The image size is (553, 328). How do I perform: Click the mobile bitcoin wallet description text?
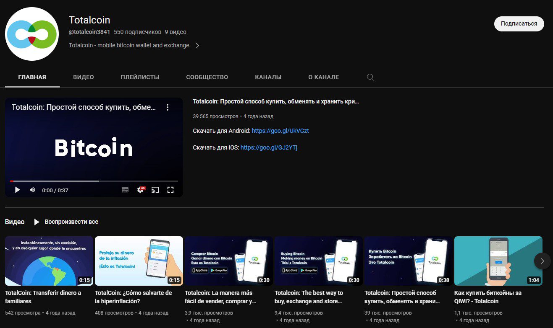pyautogui.click(x=130, y=45)
